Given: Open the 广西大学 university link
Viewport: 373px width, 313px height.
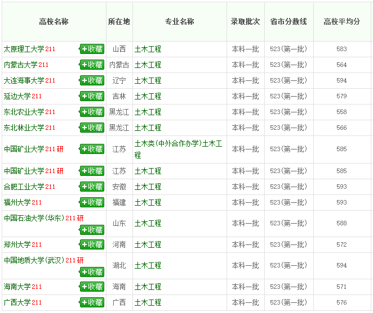Looking at the screenshot, I should click(17, 302).
